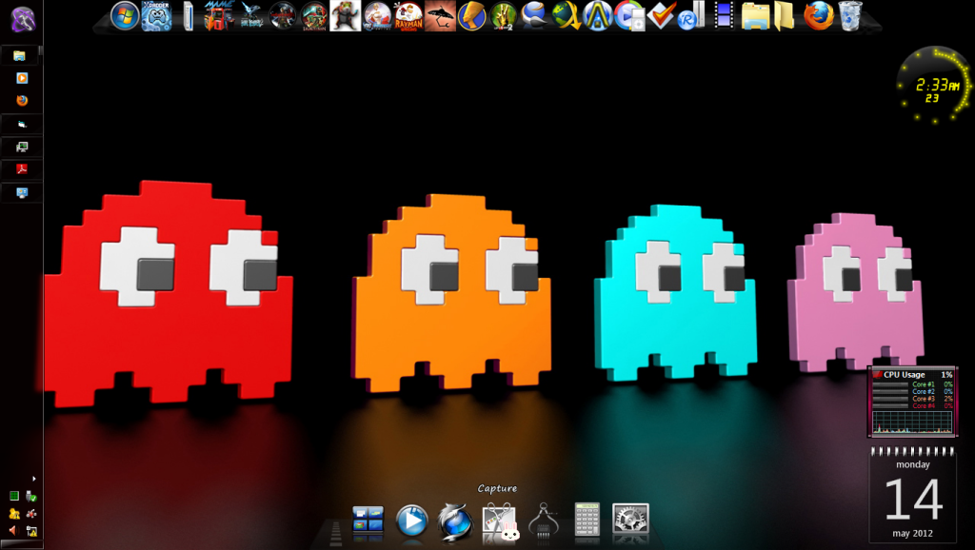The height and width of the screenshot is (550, 975).
Task: Click the blue play button dock icon
Action: [411, 521]
